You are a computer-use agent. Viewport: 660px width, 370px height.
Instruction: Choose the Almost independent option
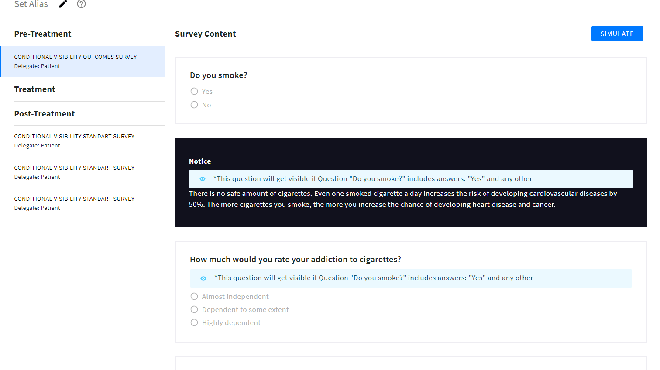coord(194,296)
